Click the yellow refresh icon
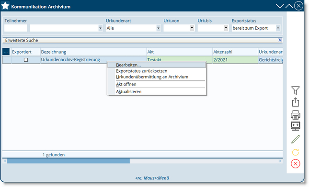The width and height of the screenshot is (309, 187). [295, 152]
